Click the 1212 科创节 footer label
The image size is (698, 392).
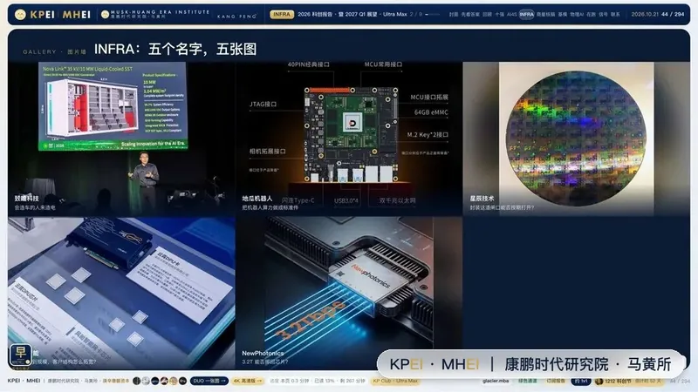point(618,381)
